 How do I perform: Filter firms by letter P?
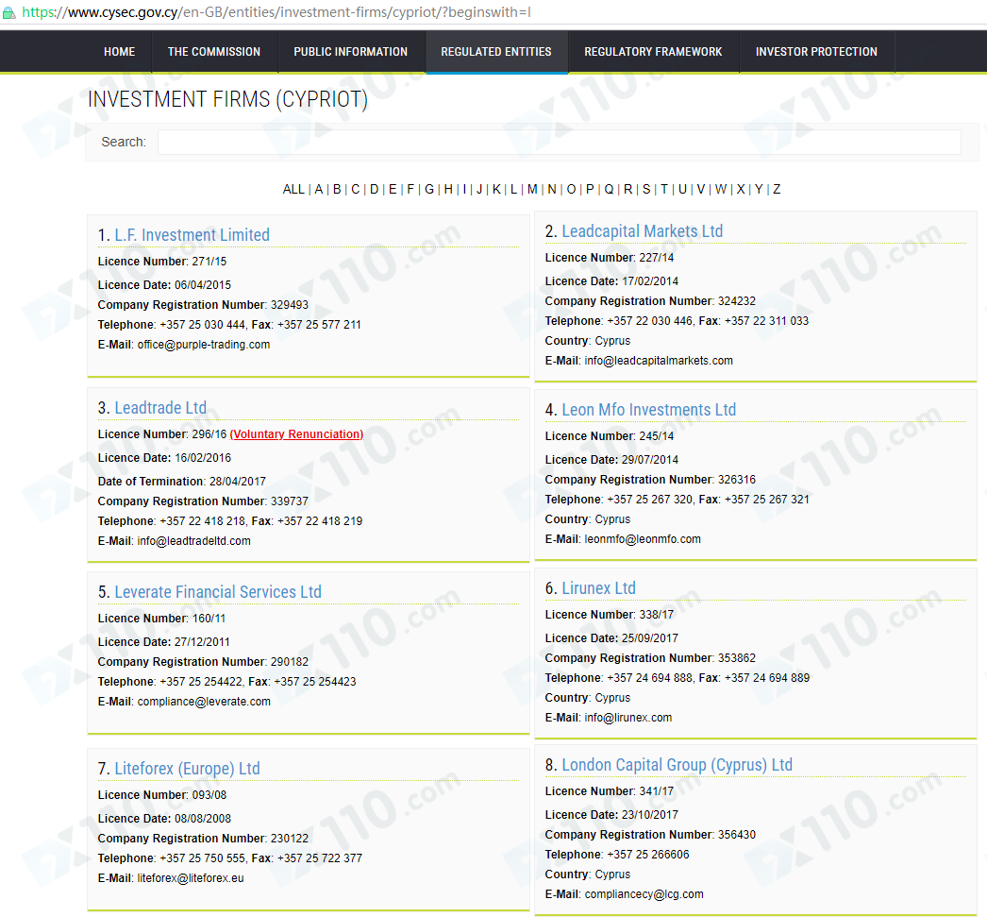590,189
